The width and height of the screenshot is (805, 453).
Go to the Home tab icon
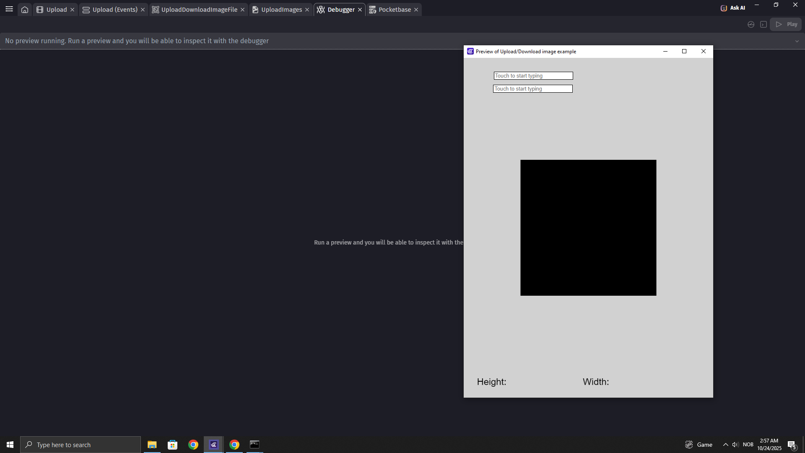[x=25, y=10]
